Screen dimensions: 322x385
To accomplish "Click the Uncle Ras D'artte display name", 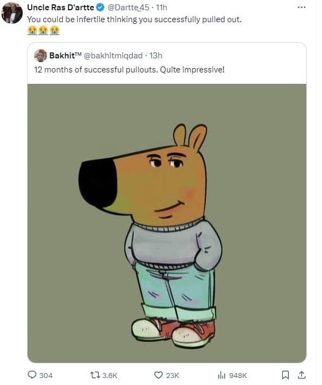I will coord(61,8).
